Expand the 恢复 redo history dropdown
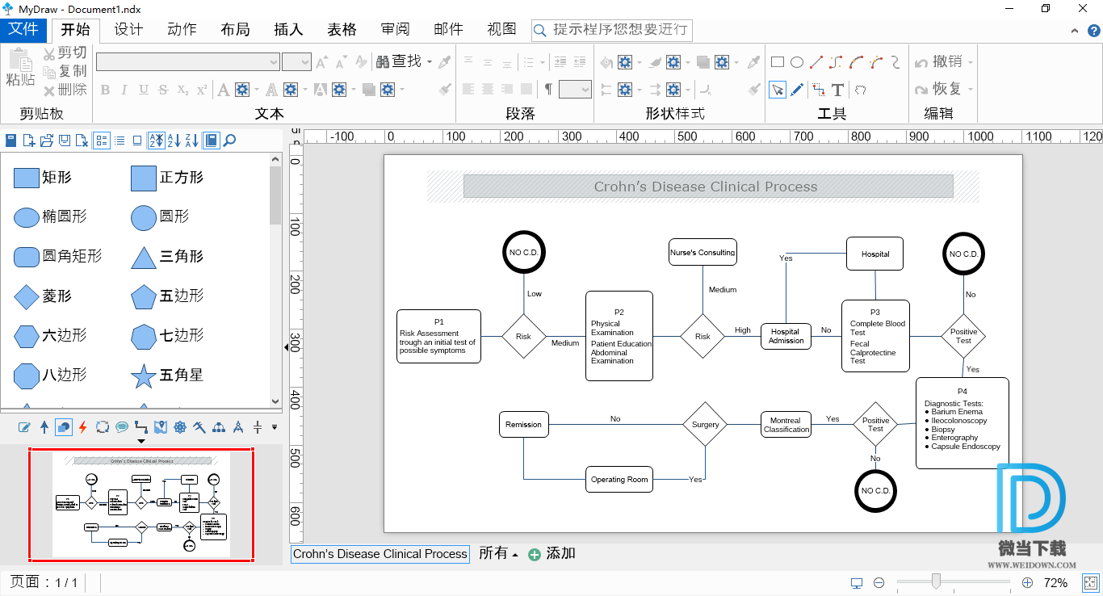1103x596 pixels. pos(971,90)
